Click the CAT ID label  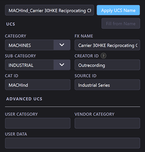[x=12, y=76]
